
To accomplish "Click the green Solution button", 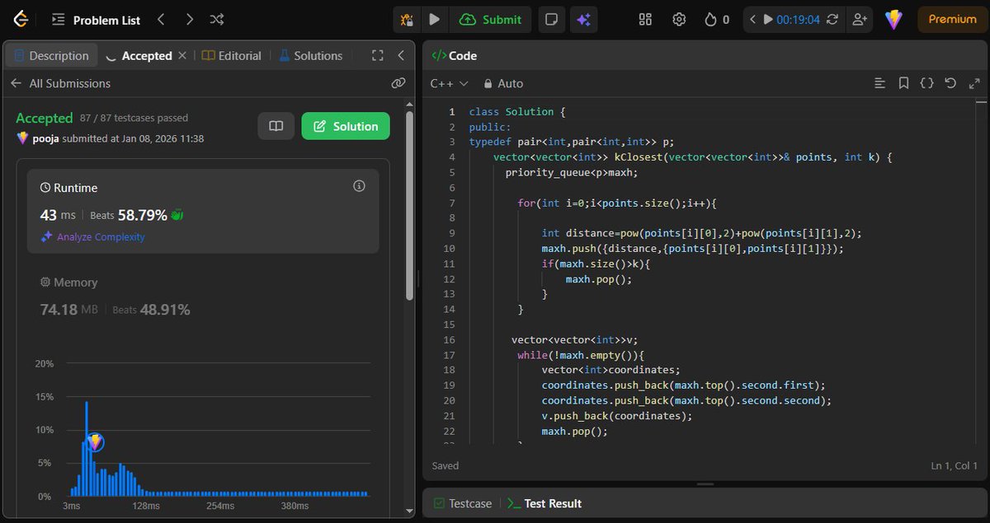I will [346, 126].
